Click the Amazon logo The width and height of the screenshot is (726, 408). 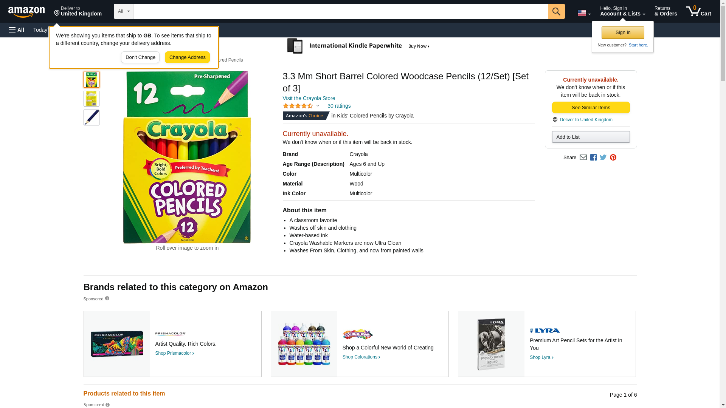26,12
